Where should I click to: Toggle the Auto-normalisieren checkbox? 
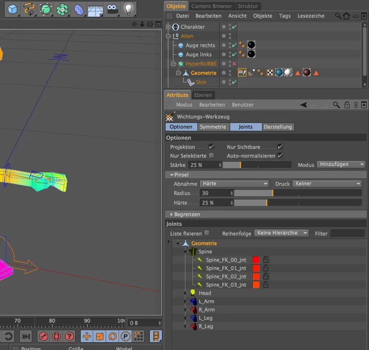coord(280,156)
